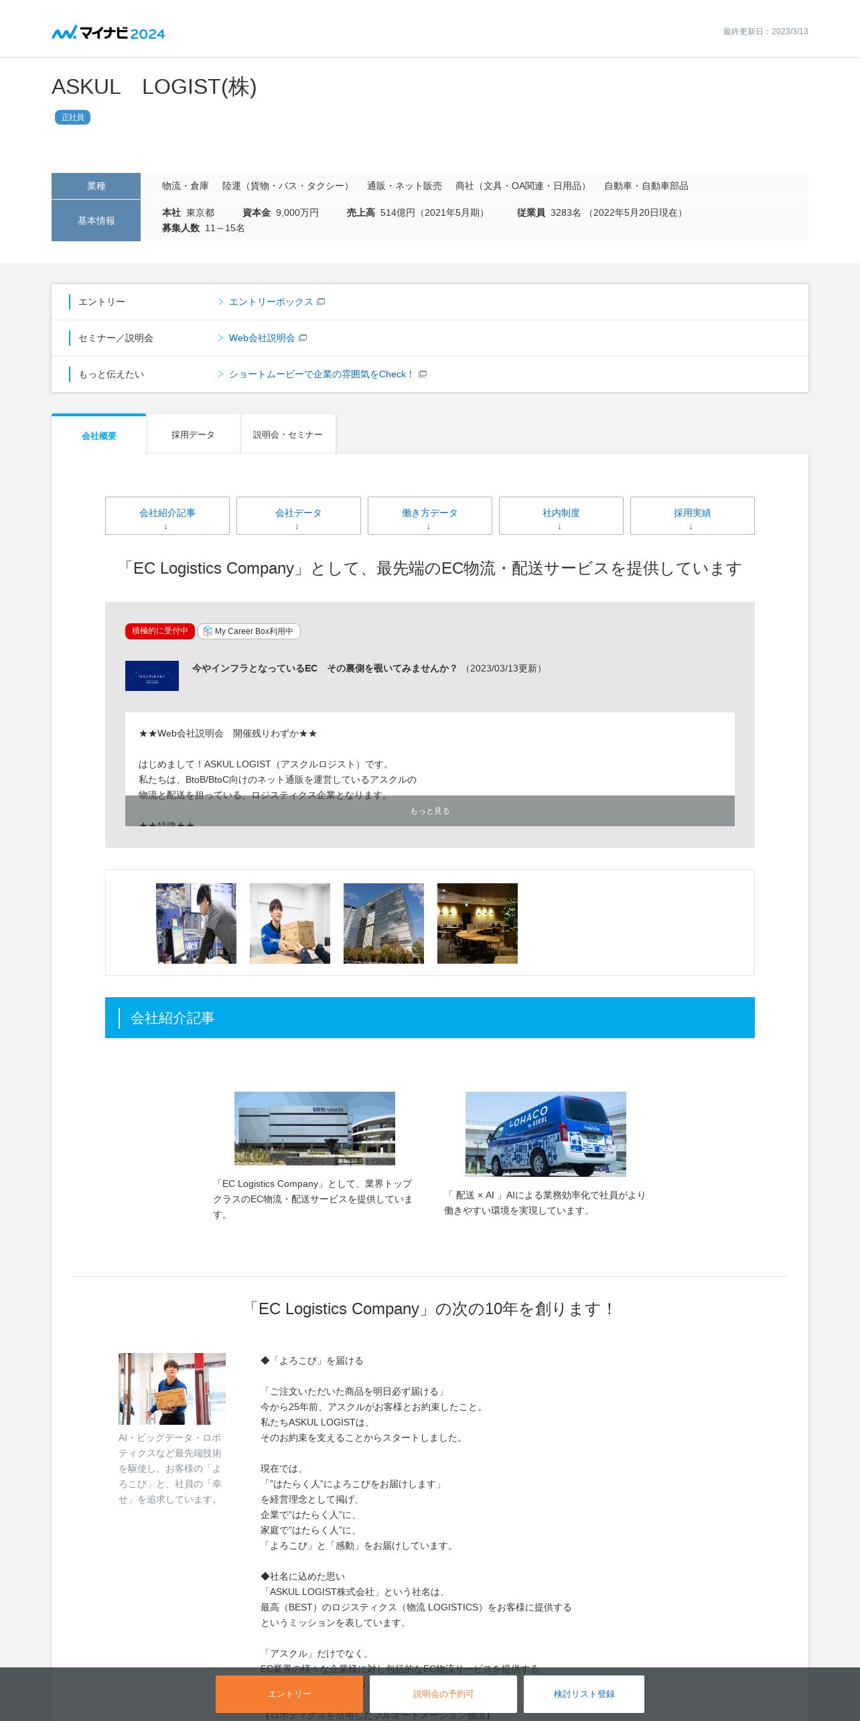This screenshot has height=1721, width=860.
Task: Click chevron arrow before エントリーボックス
Action: tap(220, 302)
